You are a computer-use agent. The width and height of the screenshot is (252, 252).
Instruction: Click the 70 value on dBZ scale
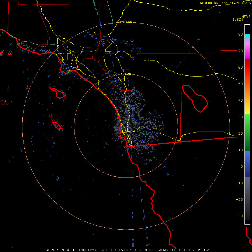(241, 51)
